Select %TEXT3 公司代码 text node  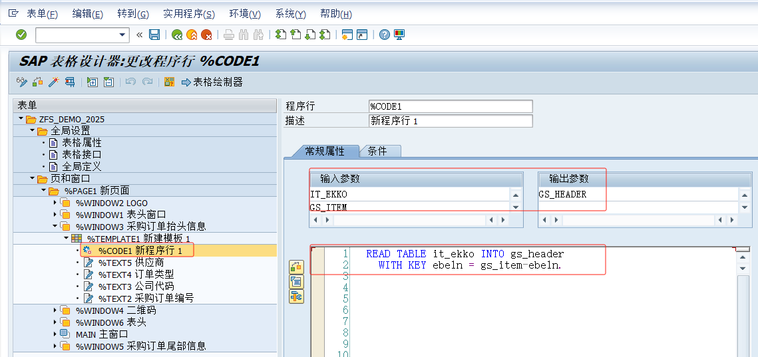click(136, 286)
